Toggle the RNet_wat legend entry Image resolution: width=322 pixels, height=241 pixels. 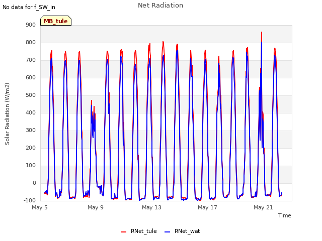point(182,231)
